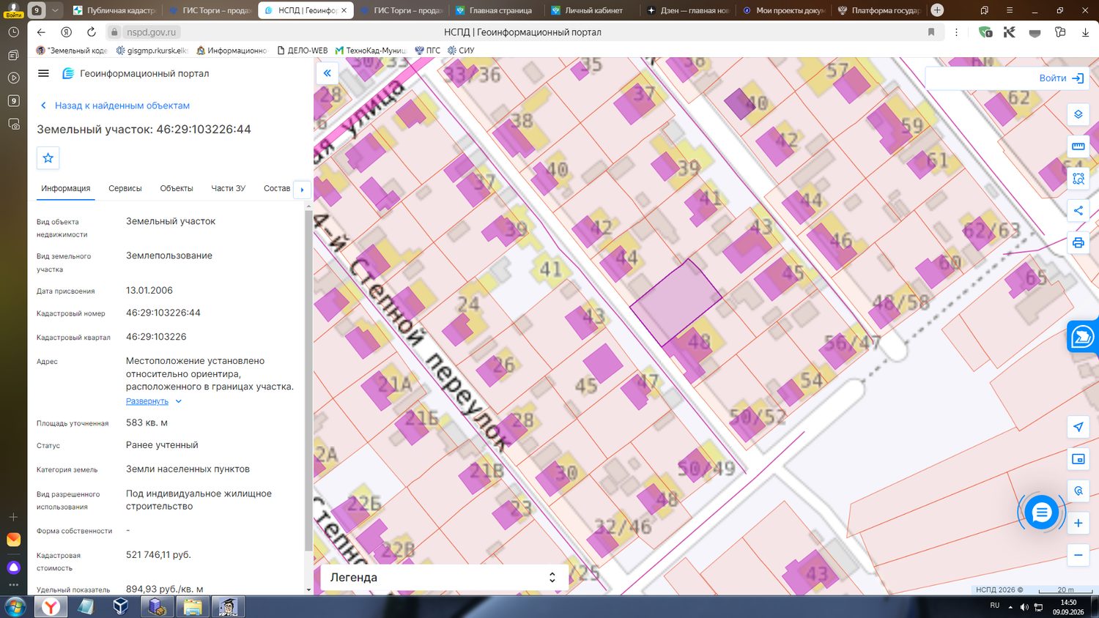This screenshot has width=1099, height=618.
Task: Open the ДЕЛО-WEB bookmark
Action: click(x=303, y=51)
